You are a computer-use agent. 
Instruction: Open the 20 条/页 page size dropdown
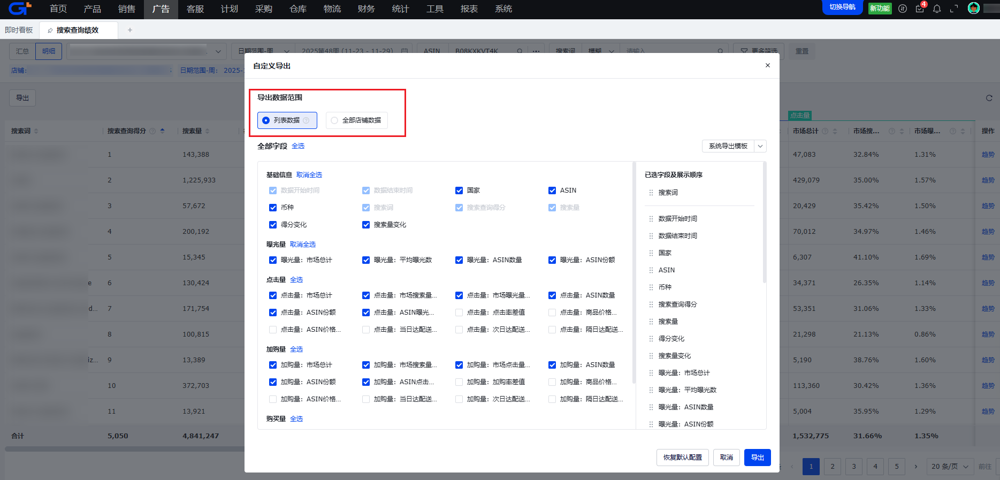point(950,467)
